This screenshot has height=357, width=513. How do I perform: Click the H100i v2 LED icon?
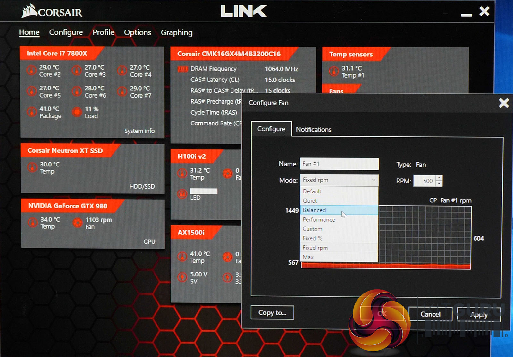tap(182, 194)
